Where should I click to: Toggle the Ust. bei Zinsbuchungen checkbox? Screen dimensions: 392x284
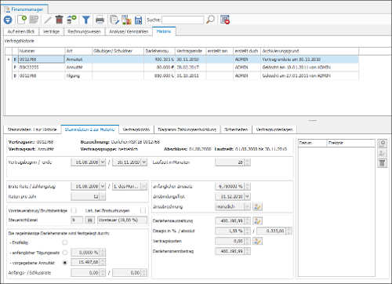pos(143,210)
